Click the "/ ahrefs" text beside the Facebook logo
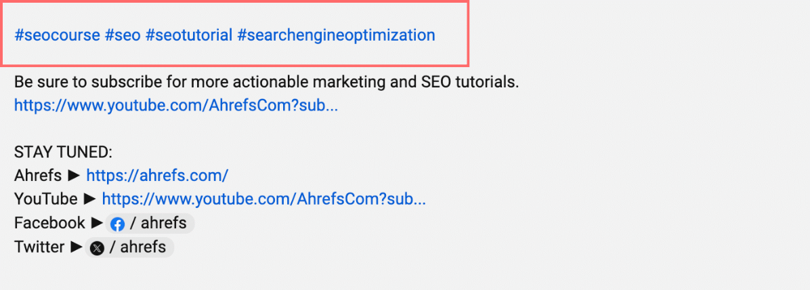This screenshot has height=290, width=810. (158, 223)
